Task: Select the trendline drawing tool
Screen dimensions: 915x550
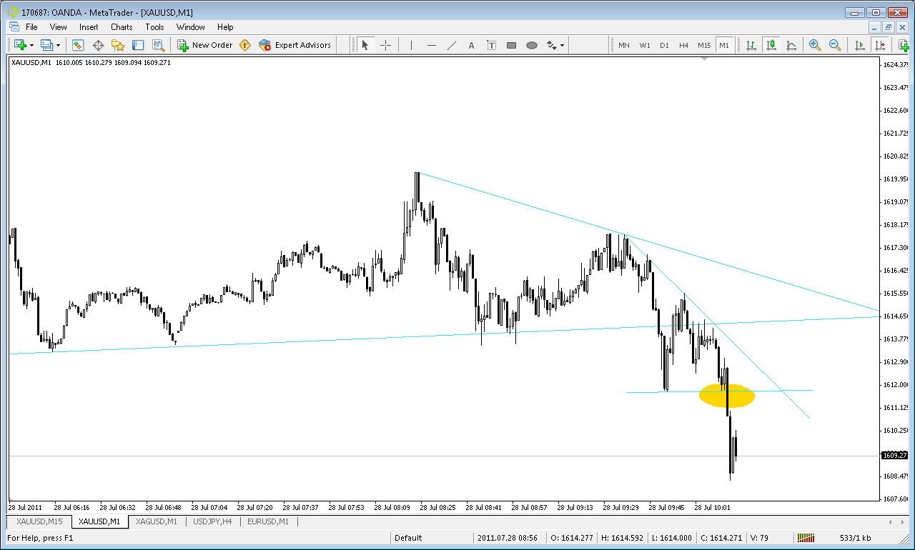Action: click(452, 45)
